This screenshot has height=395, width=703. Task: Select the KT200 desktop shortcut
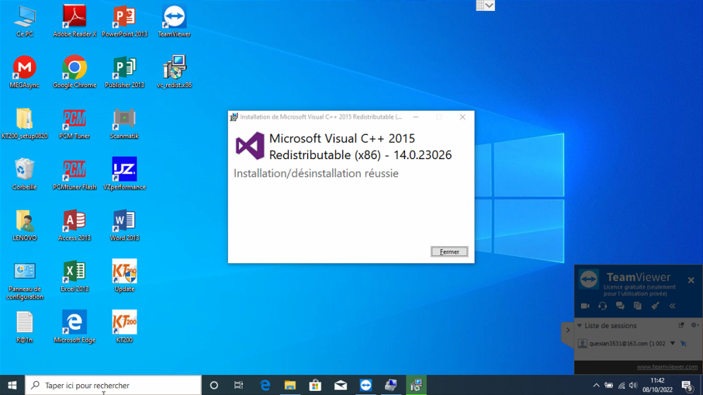coord(124,327)
